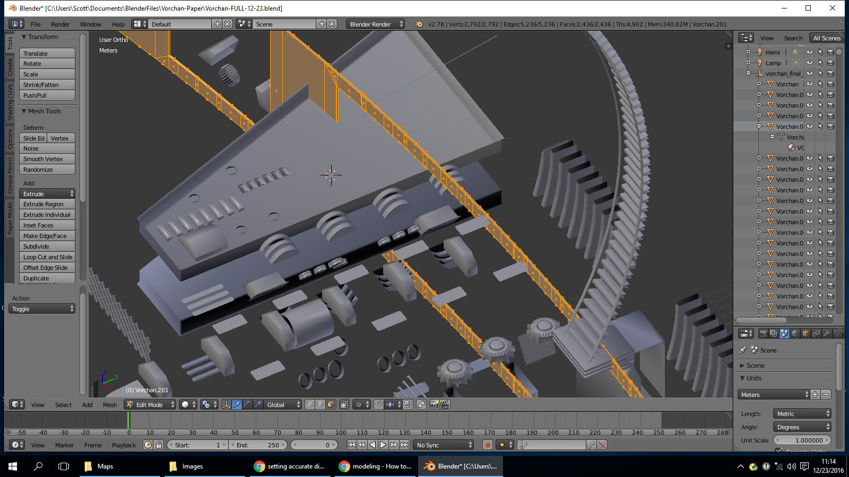Click OpenGL render active viewport camera icon

(434, 404)
